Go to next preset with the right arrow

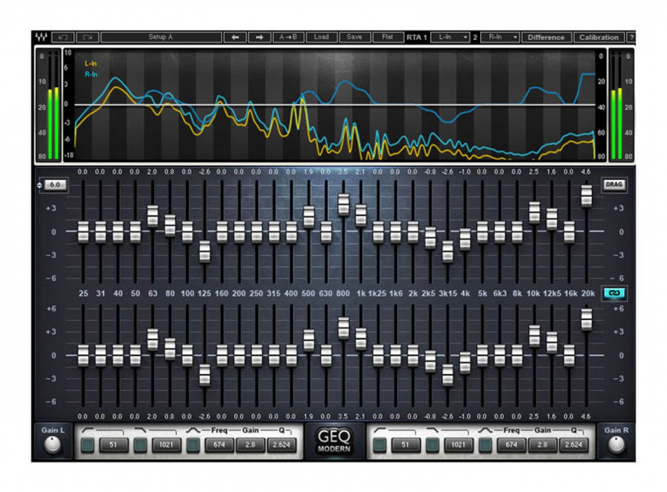tap(259, 37)
